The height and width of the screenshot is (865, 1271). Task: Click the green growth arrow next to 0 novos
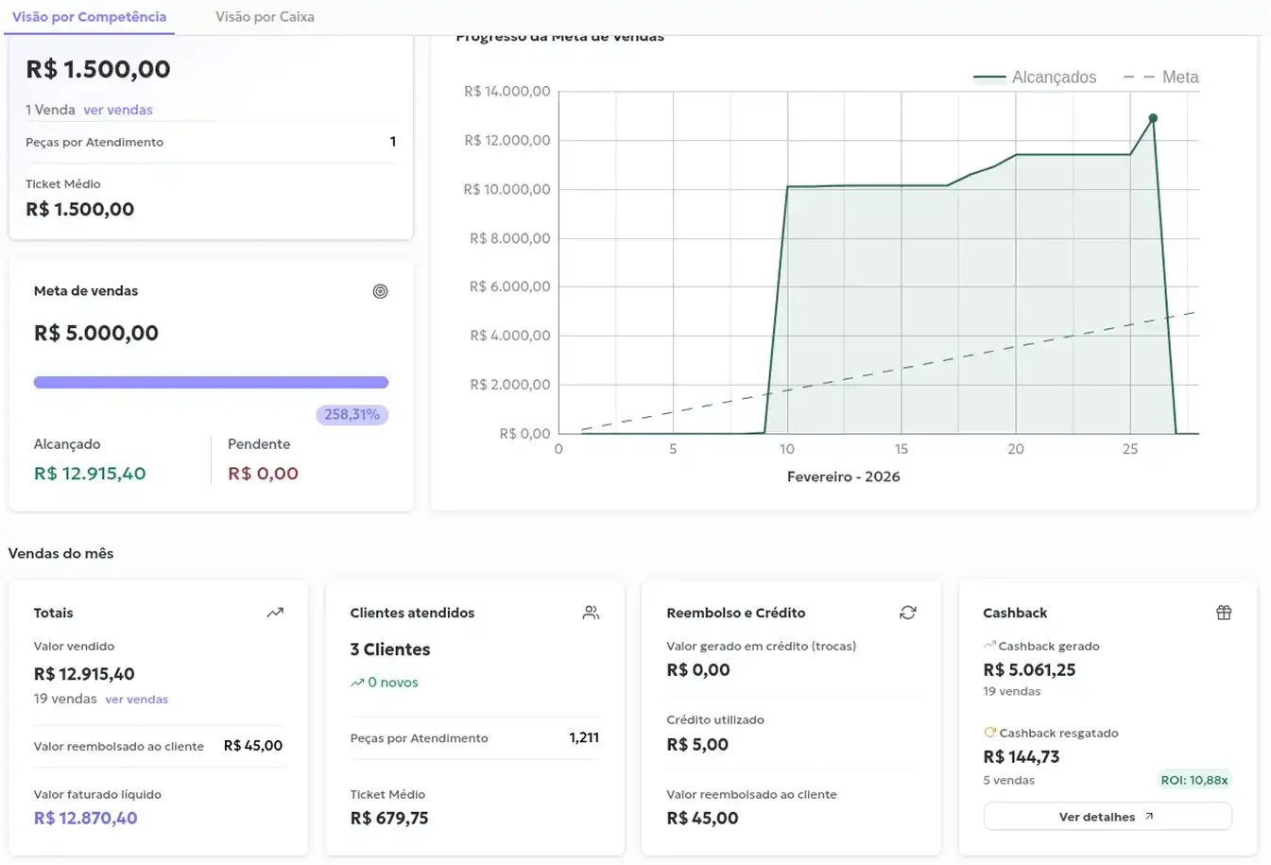pyautogui.click(x=357, y=682)
